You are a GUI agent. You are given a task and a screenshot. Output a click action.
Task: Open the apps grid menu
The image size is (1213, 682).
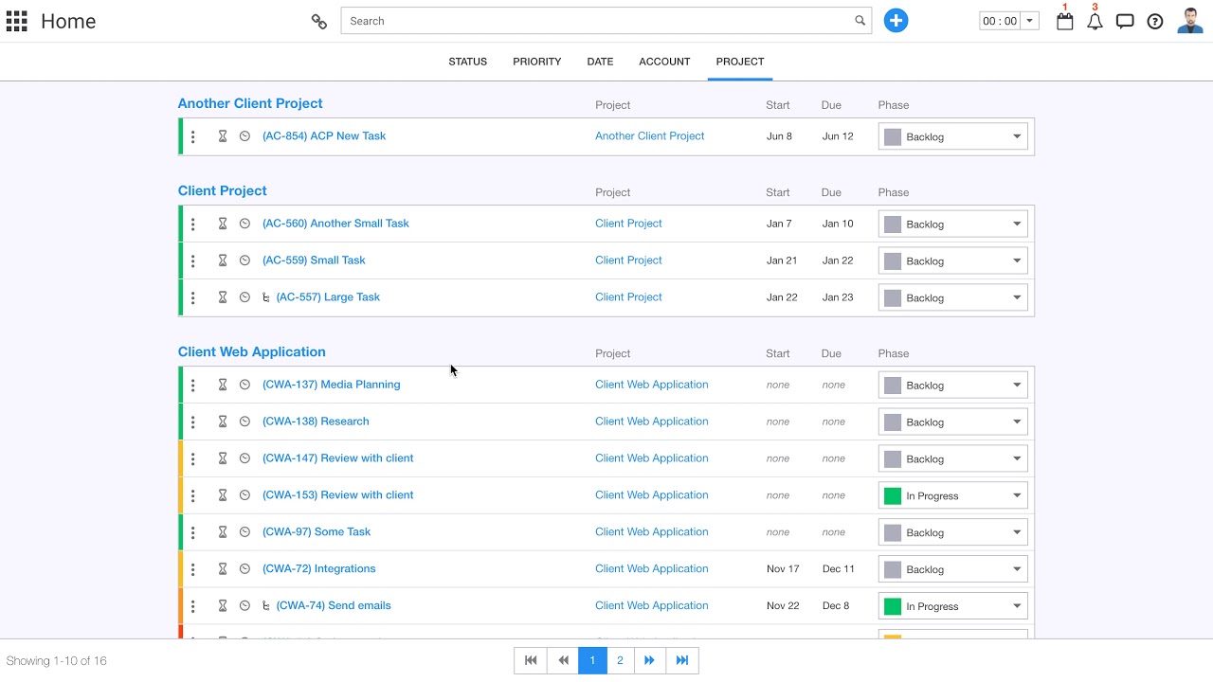(x=17, y=21)
